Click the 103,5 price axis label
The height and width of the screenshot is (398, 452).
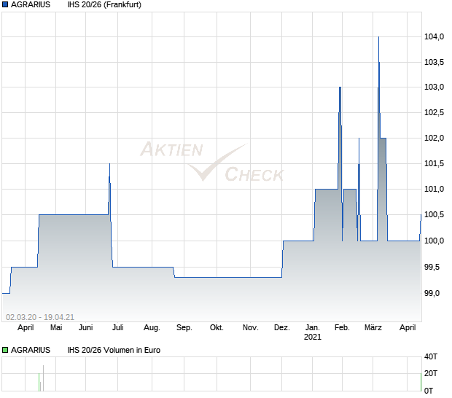coord(434,62)
